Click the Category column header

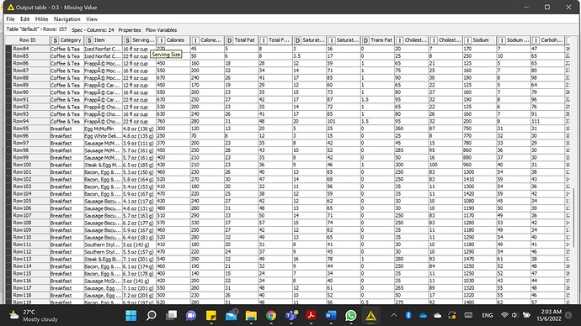pyautogui.click(x=67, y=40)
